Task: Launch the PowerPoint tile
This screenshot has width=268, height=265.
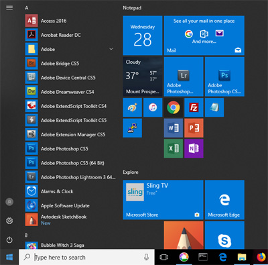Action: (194, 128)
